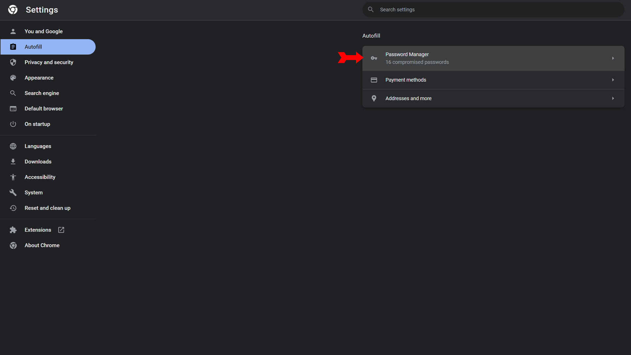Open Privacy and security settings
The image size is (631, 355).
point(49,62)
